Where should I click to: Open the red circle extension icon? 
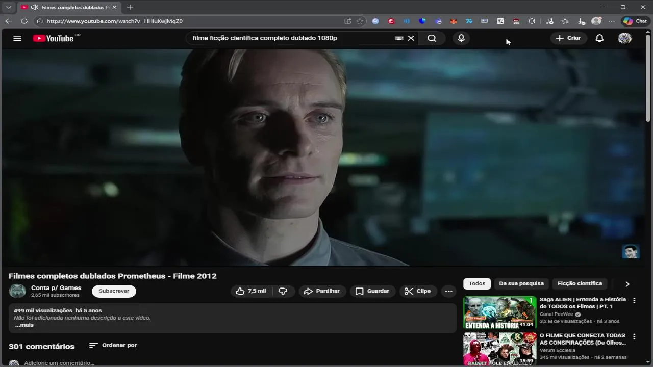pyautogui.click(x=391, y=21)
